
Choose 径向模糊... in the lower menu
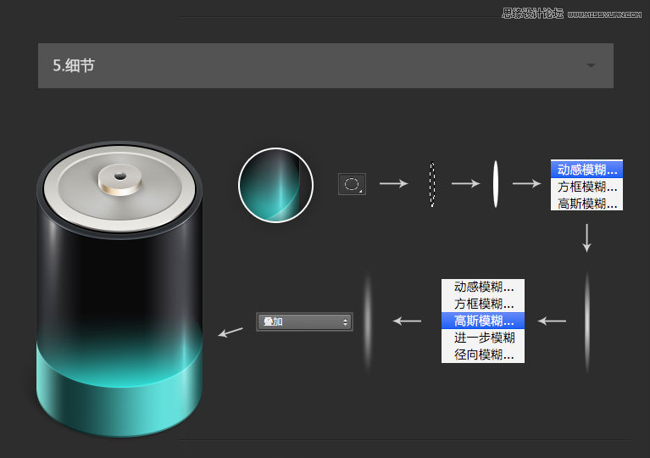483,355
